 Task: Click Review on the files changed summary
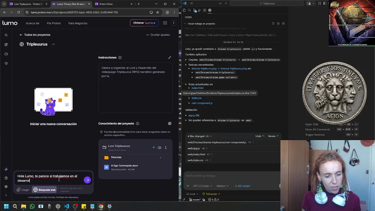pos(273,136)
